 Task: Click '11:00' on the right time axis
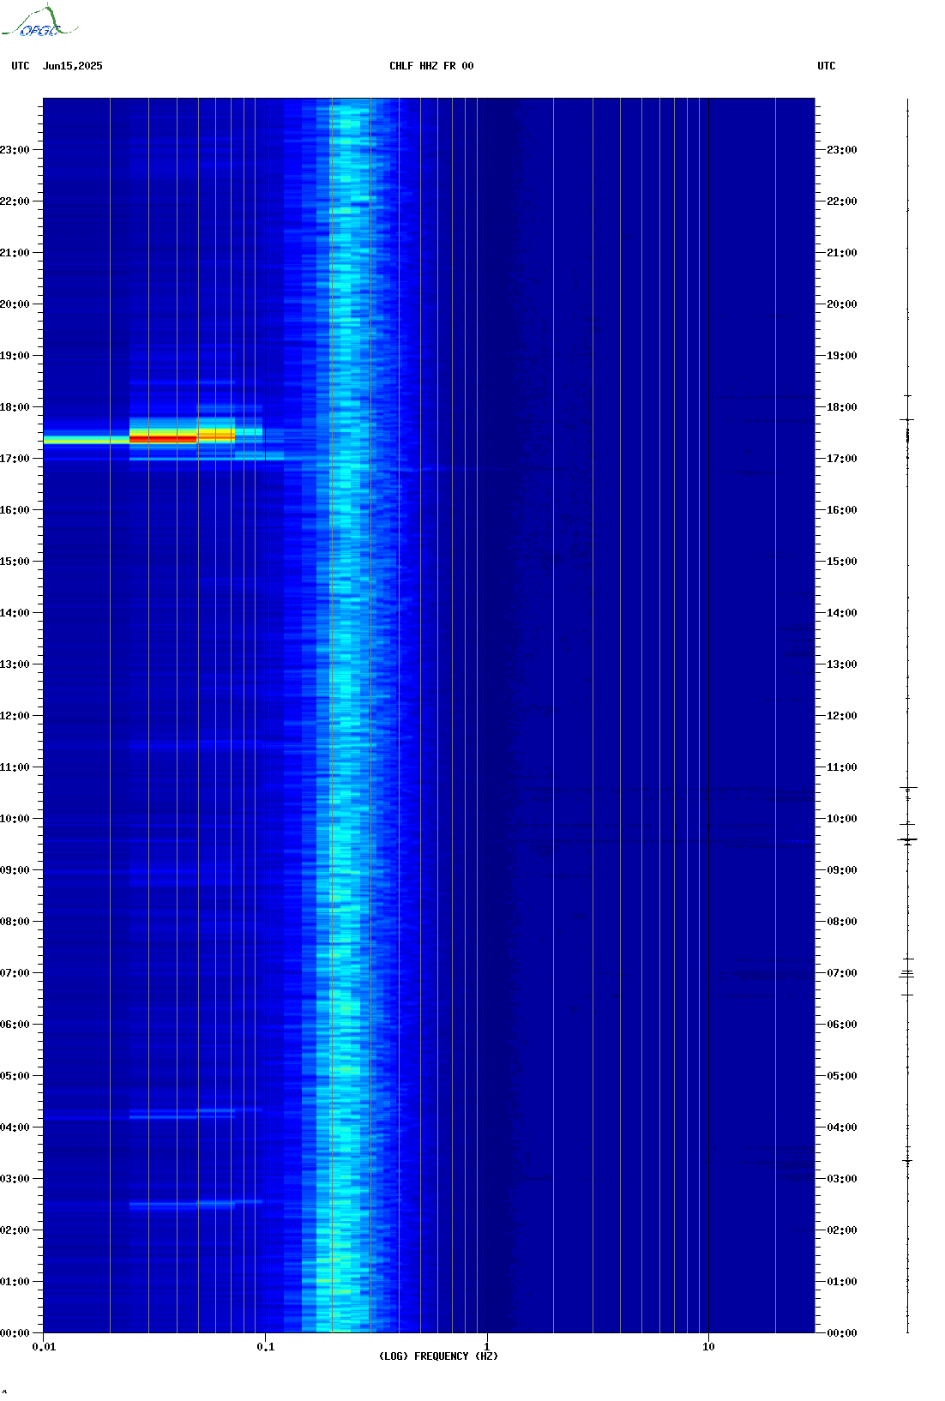point(842,767)
